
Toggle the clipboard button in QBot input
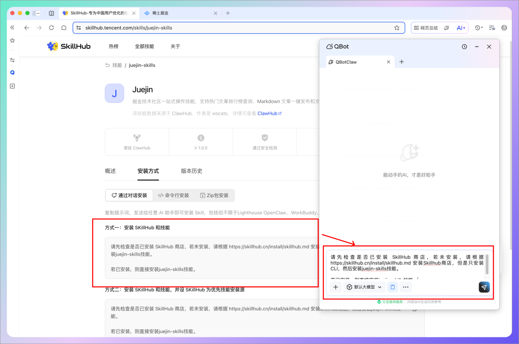point(393,287)
